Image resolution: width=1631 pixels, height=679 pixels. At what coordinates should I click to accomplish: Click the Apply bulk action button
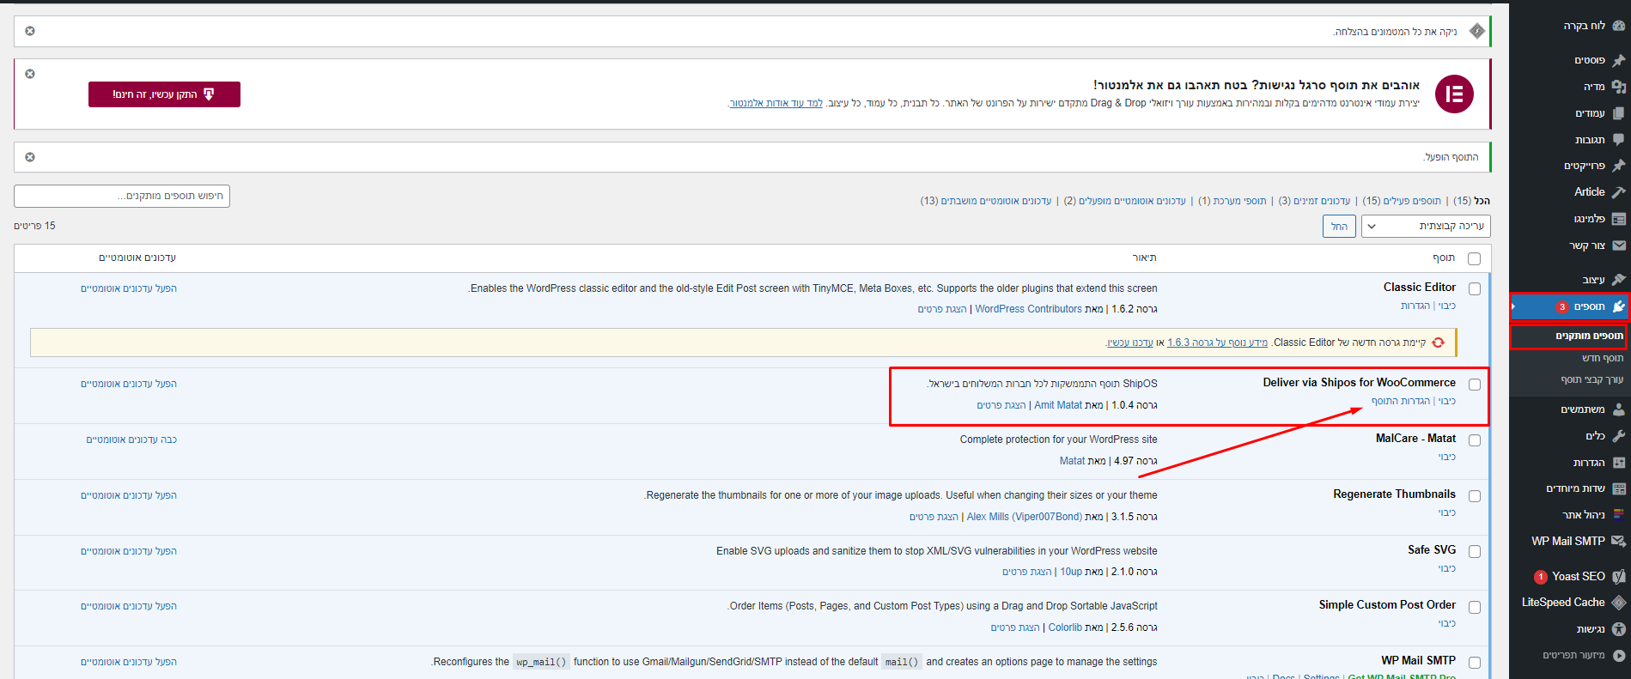click(1339, 227)
